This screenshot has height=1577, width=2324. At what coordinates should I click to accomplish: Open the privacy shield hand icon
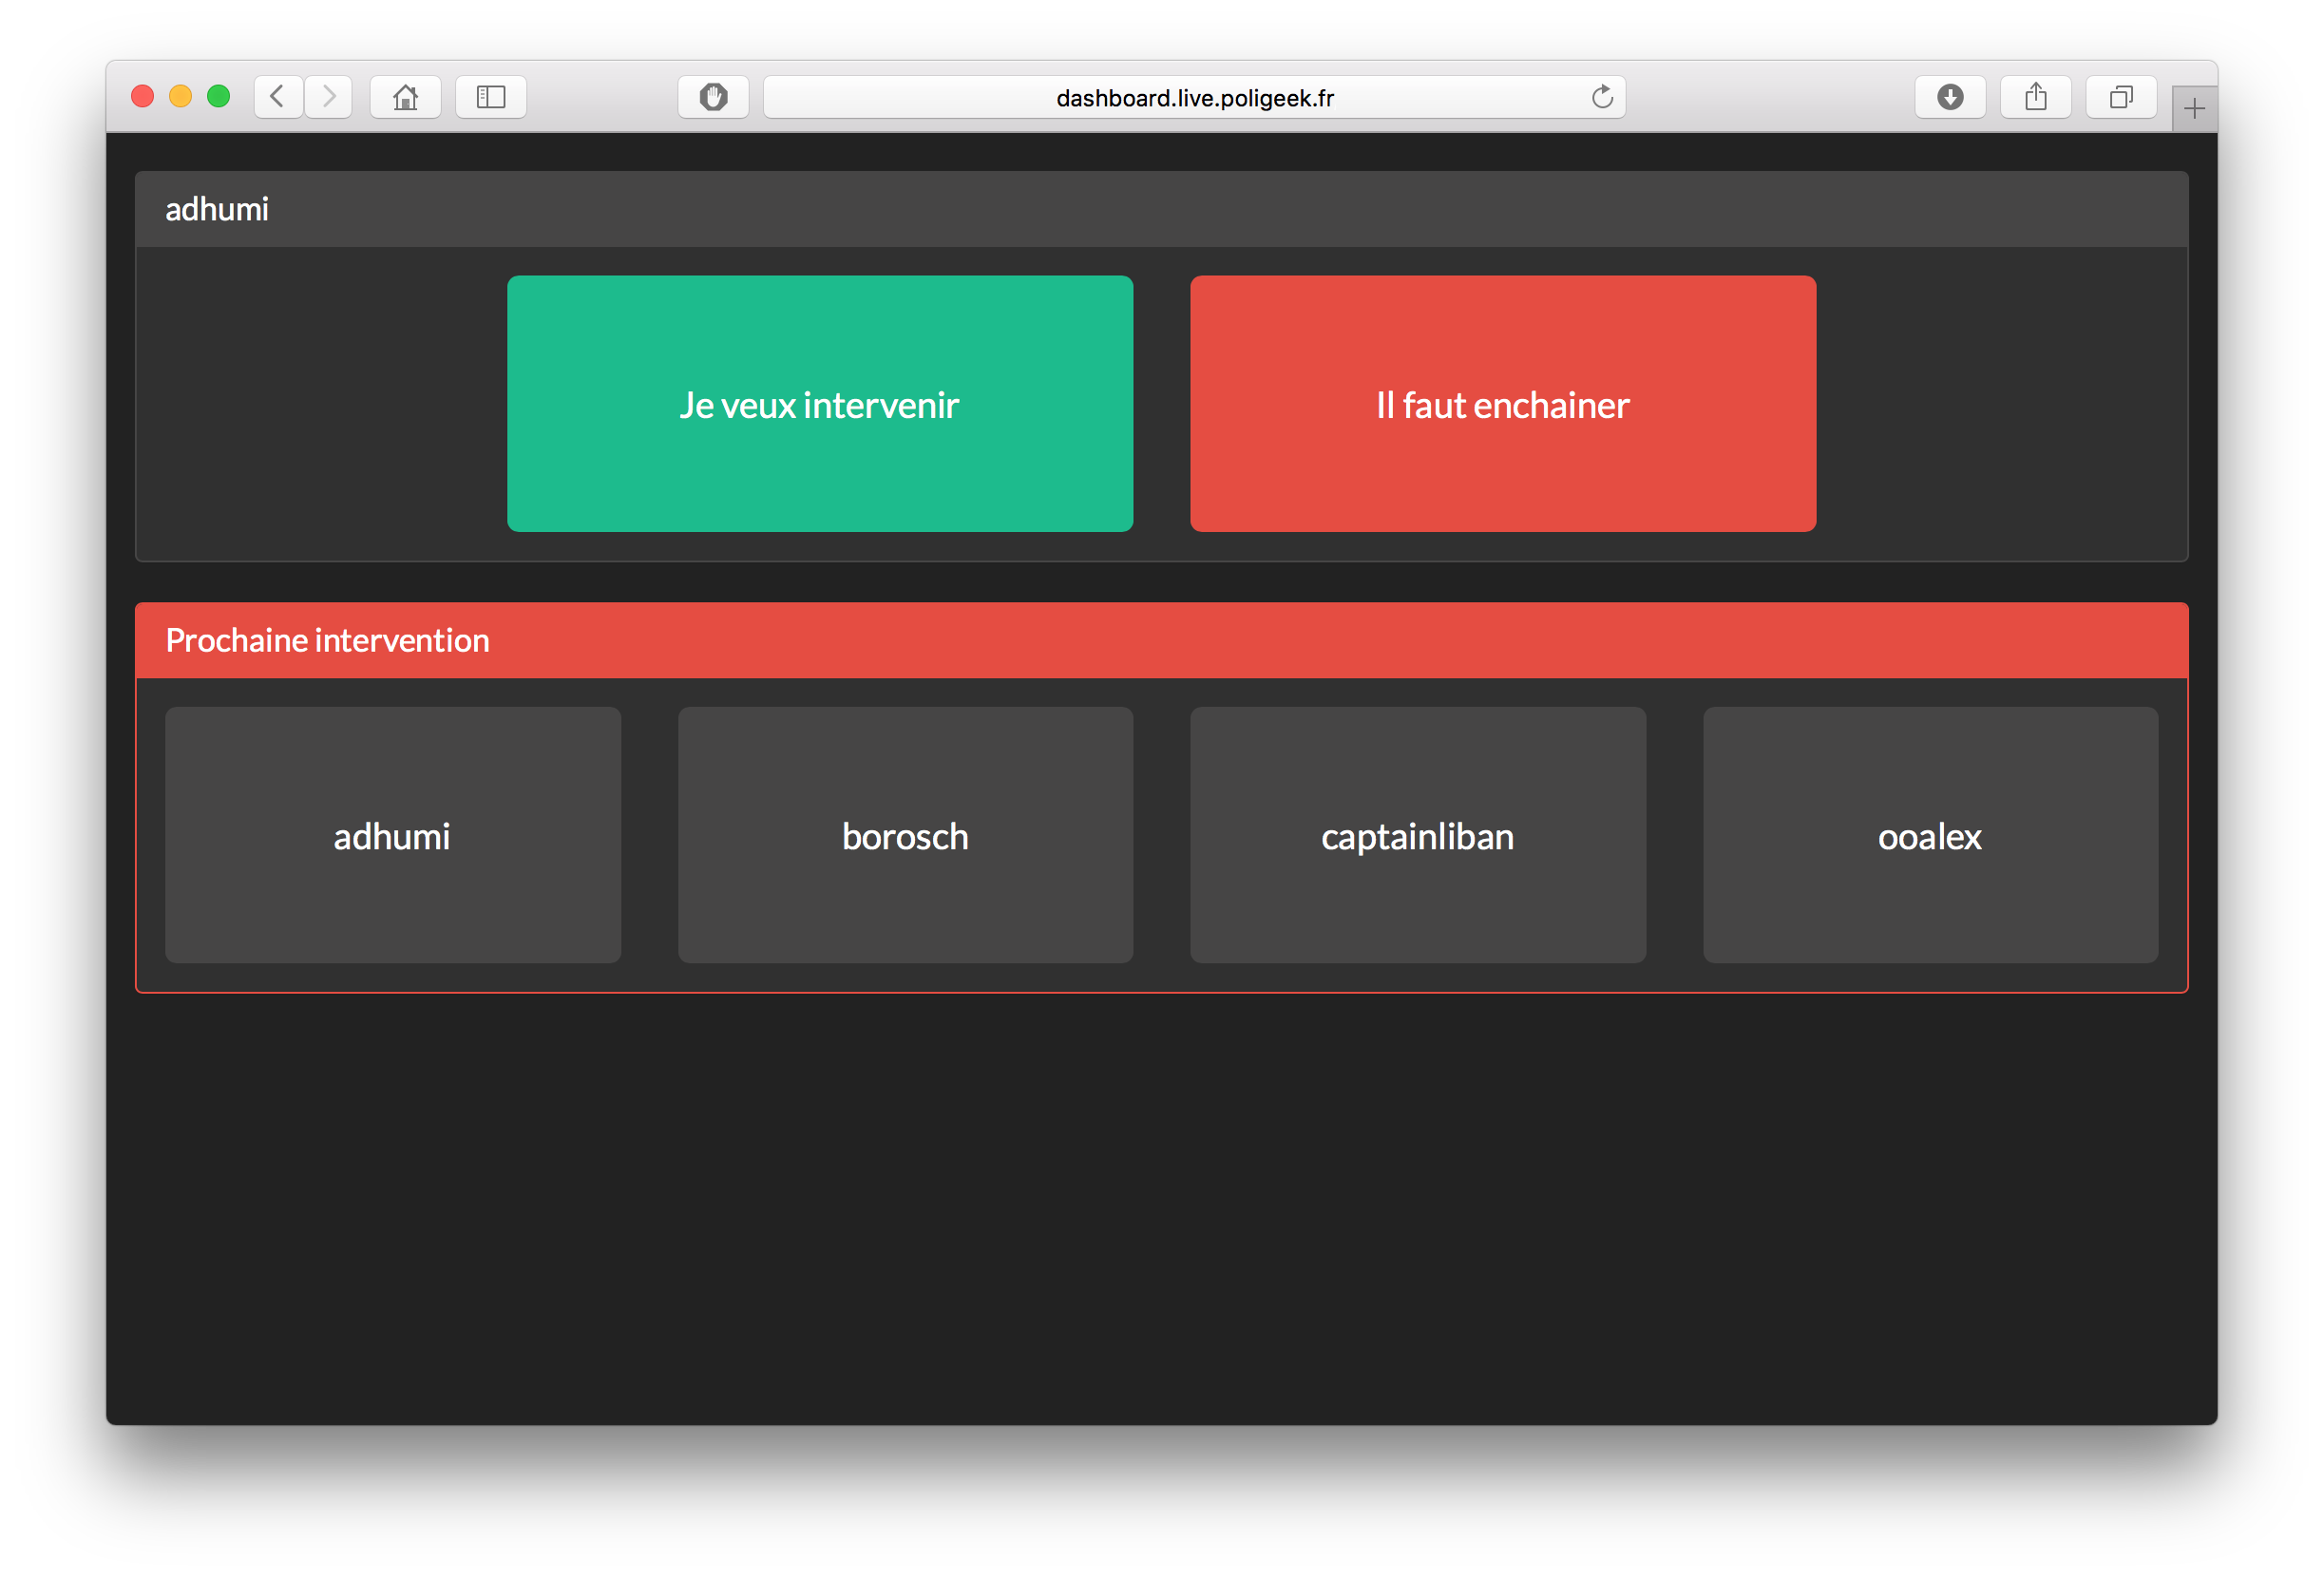(713, 97)
